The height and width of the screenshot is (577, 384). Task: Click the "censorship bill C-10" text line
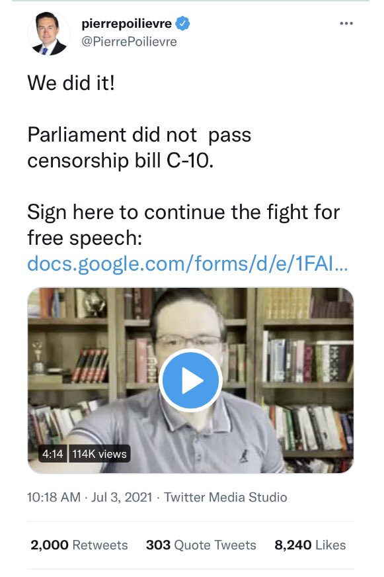[120, 160]
